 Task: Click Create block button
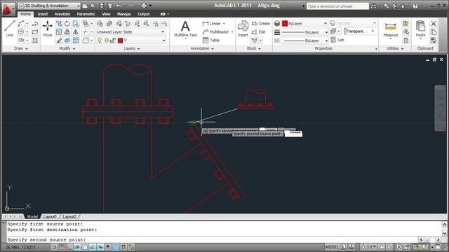click(261, 23)
